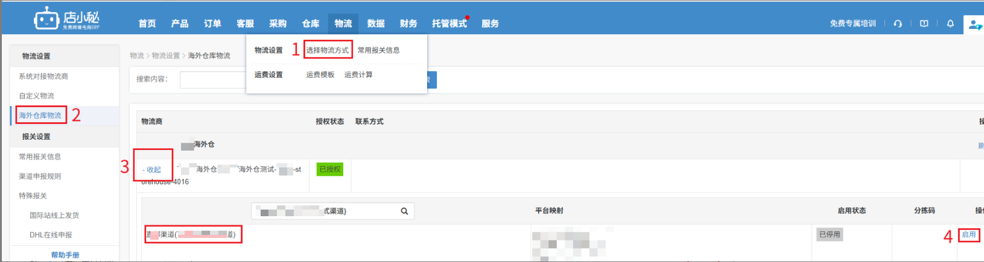Go to 系统对接物流商 sidebar item

pyautogui.click(x=43, y=76)
